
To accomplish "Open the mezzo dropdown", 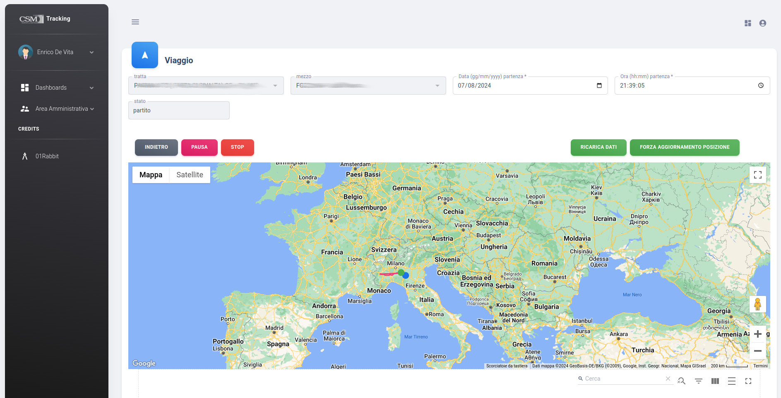I will pos(368,86).
